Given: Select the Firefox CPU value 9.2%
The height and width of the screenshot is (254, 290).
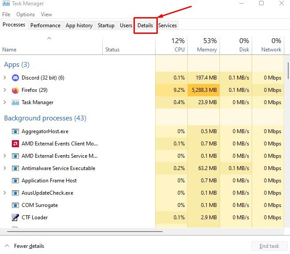Looking at the screenshot, I should click(179, 90).
